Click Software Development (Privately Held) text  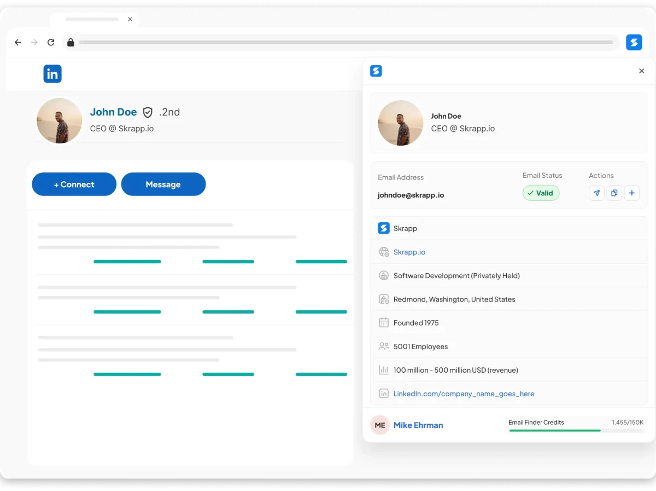coord(456,276)
